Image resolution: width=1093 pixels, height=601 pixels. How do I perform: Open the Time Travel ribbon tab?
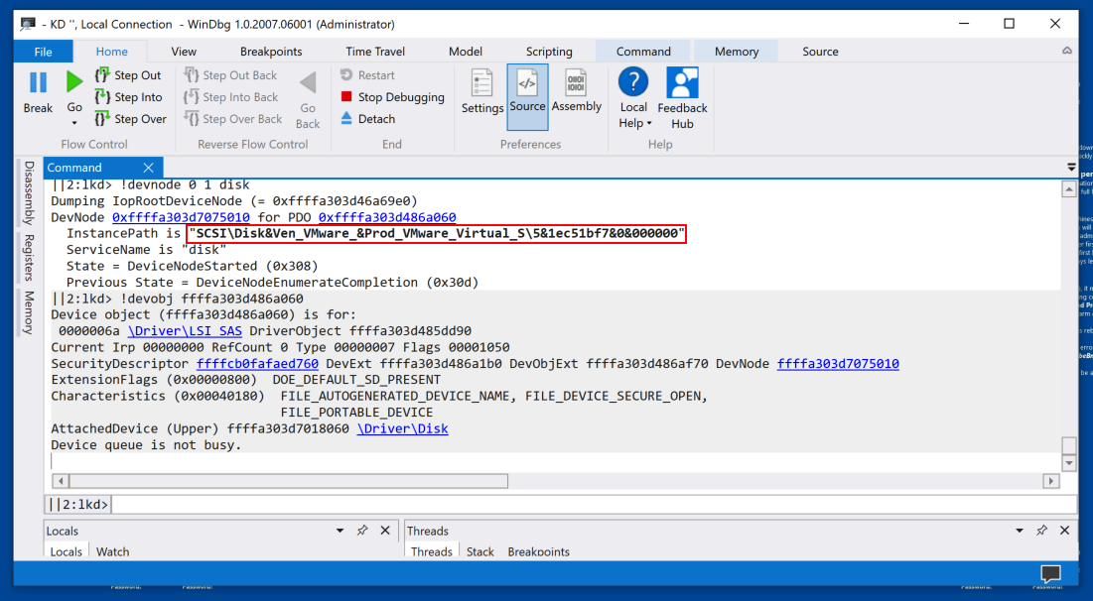point(375,52)
